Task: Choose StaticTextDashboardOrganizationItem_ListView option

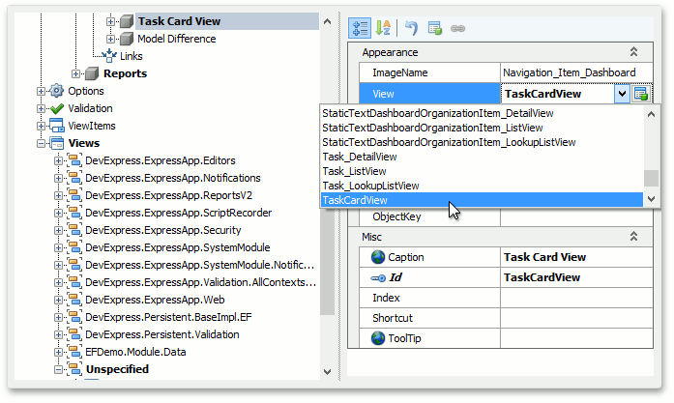Action: [482, 128]
